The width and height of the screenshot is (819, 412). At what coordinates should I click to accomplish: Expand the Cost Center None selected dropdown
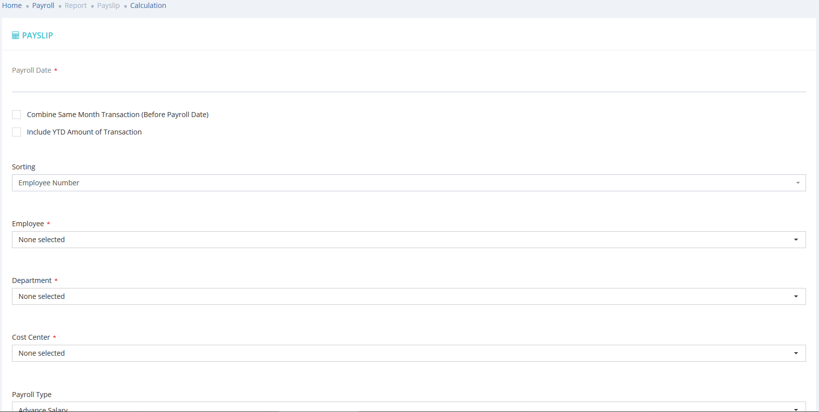point(399,353)
